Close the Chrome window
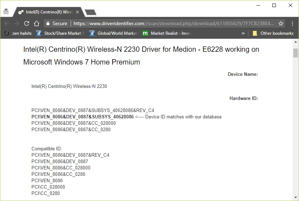Image resolution: width=299 pixels, height=201 pixels. click(x=290, y=6)
